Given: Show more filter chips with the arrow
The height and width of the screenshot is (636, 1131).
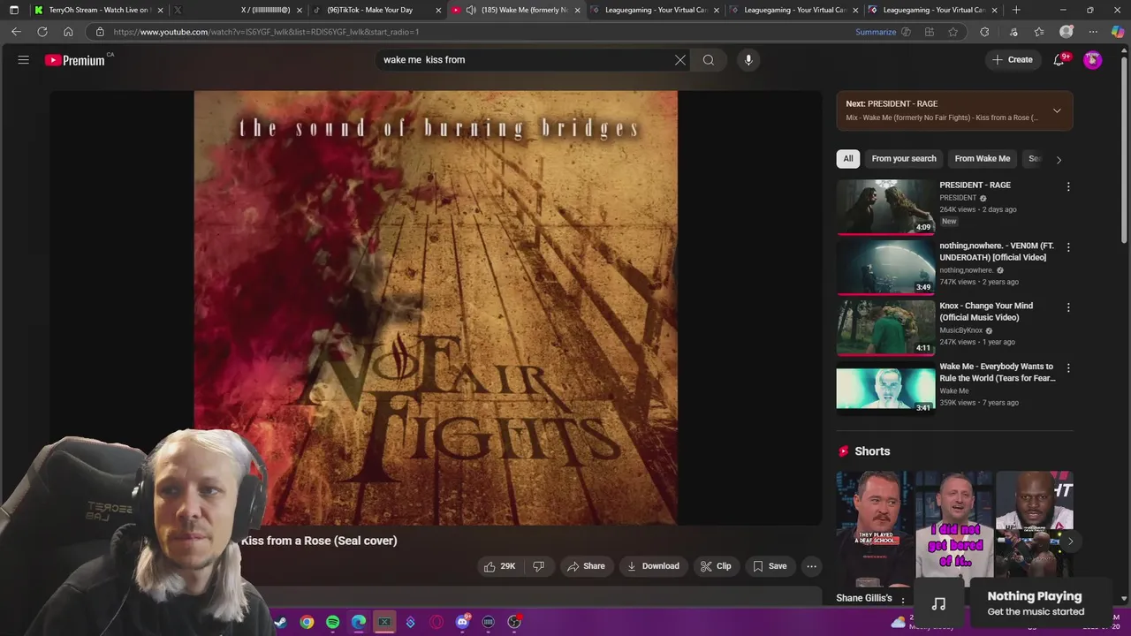Looking at the screenshot, I should pos(1059,160).
